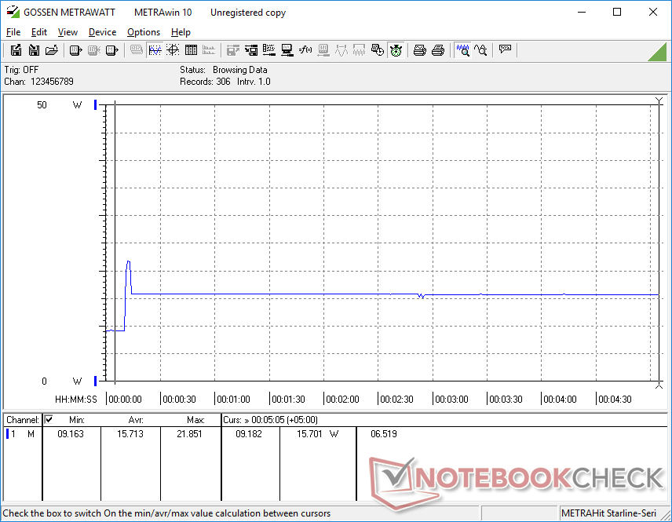672x522 pixels.
Task: Click the upper blue channel scale marker at 50 W
Action: click(x=96, y=104)
